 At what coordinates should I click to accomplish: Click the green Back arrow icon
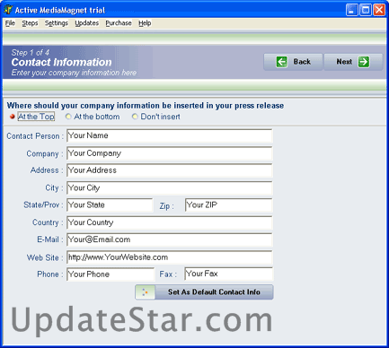[x=281, y=62]
